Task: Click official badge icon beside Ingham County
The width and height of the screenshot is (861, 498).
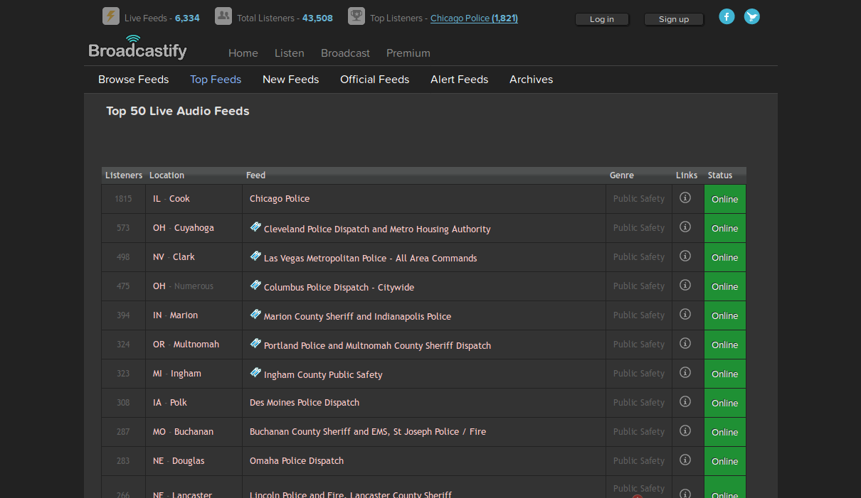Action: [x=255, y=372]
